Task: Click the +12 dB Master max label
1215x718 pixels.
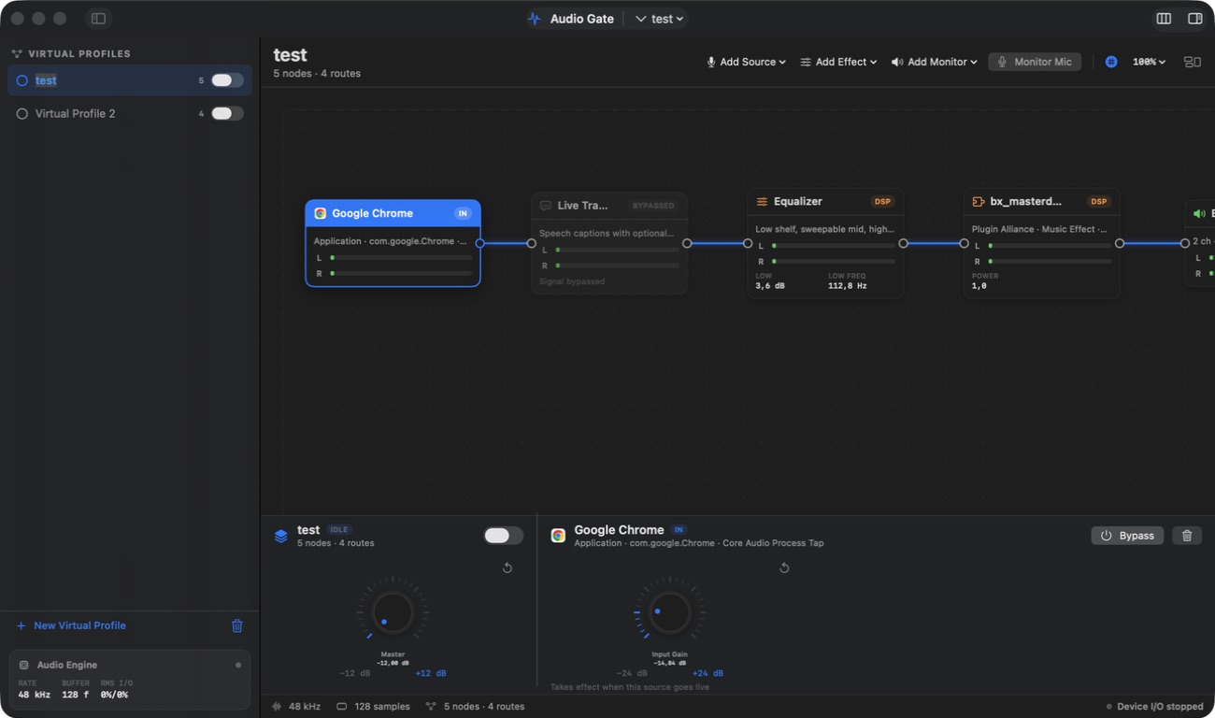Action: (x=431, y=673)
